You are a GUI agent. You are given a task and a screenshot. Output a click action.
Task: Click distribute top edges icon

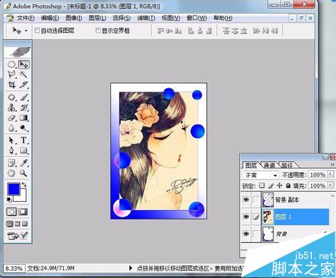226,31
